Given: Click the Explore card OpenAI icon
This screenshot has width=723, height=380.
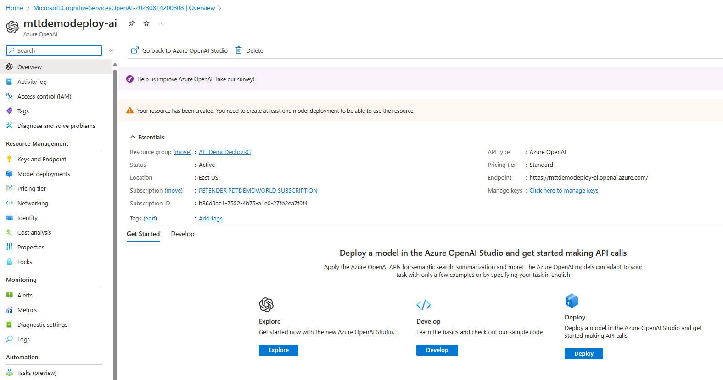Looking at the screenshot, I should (x=266, y=305).
